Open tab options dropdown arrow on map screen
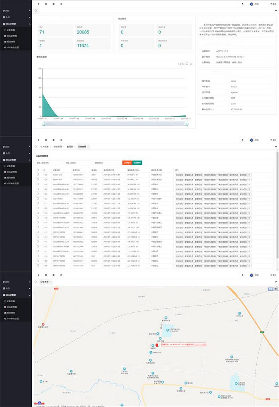 276,282
